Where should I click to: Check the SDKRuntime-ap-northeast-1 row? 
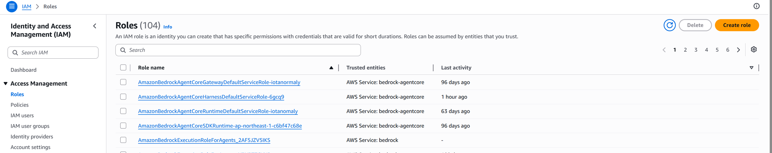[x=123, y=126]
